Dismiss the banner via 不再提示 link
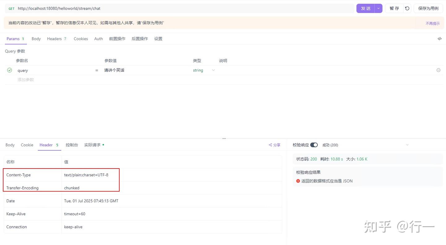Viewport: 446px width, 245px height. pyautogui.click(x=432, y=23)
